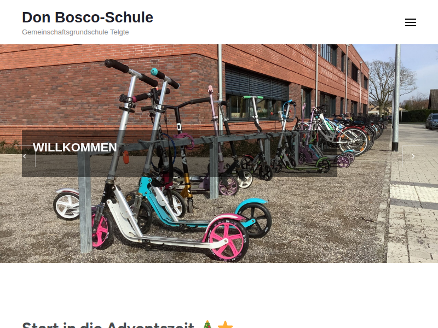Click the paved sidewalk area in the photo
This screenshot has width=438, height=328.
pyautogui.click(x=413, y=195)
